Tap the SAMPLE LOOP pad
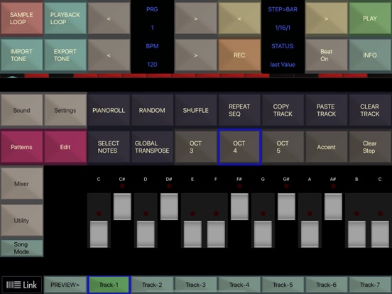The height and width of the screenshot is (294, 392). 22,18
